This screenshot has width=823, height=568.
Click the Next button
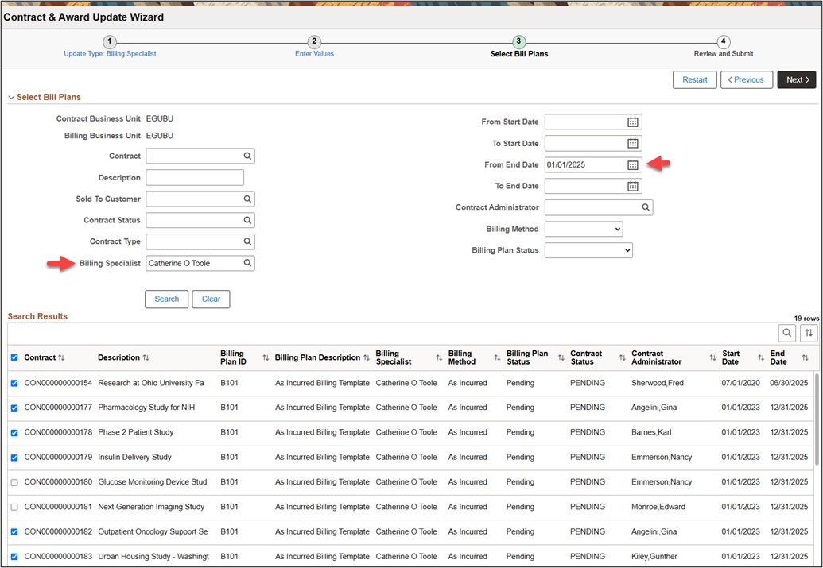pyautogui.click(x=796, y=79)
